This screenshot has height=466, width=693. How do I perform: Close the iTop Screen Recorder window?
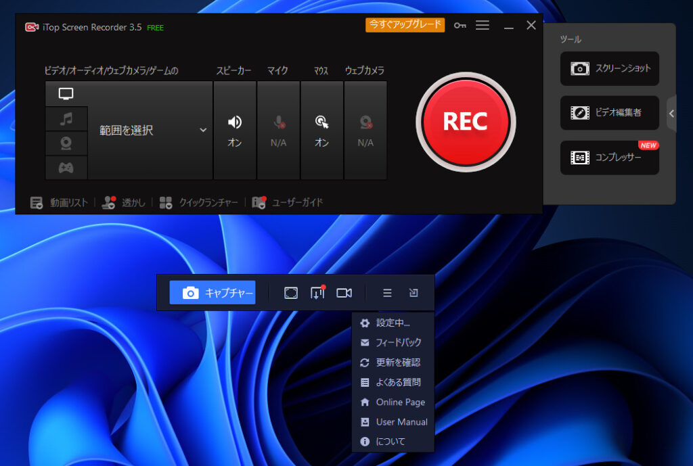coord(531,25)
